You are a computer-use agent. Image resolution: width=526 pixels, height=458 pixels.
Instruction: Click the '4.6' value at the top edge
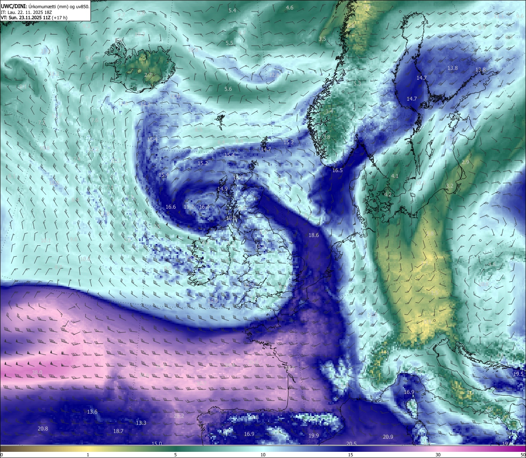click(x=290, y=7)
